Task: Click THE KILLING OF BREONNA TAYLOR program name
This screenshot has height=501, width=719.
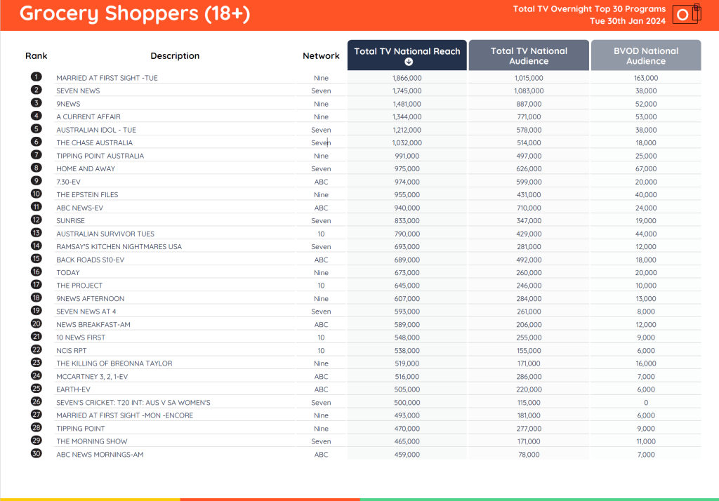Action: (114, 363)
